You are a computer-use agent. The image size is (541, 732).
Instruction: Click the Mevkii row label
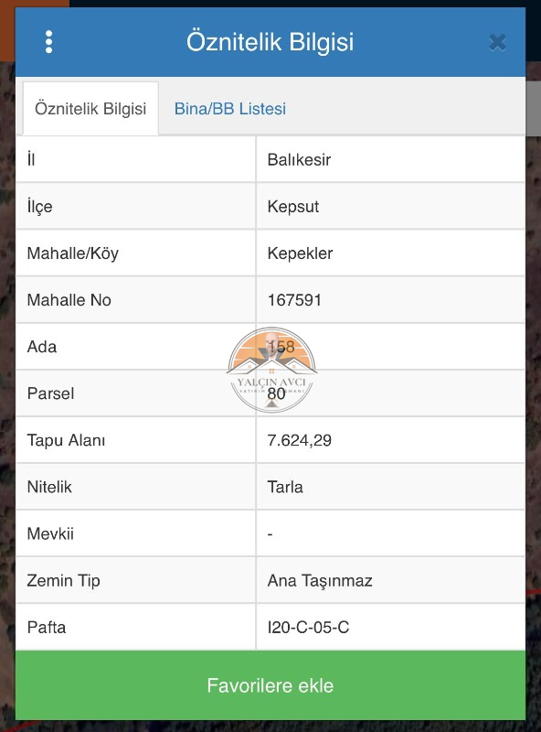[50, 533]
